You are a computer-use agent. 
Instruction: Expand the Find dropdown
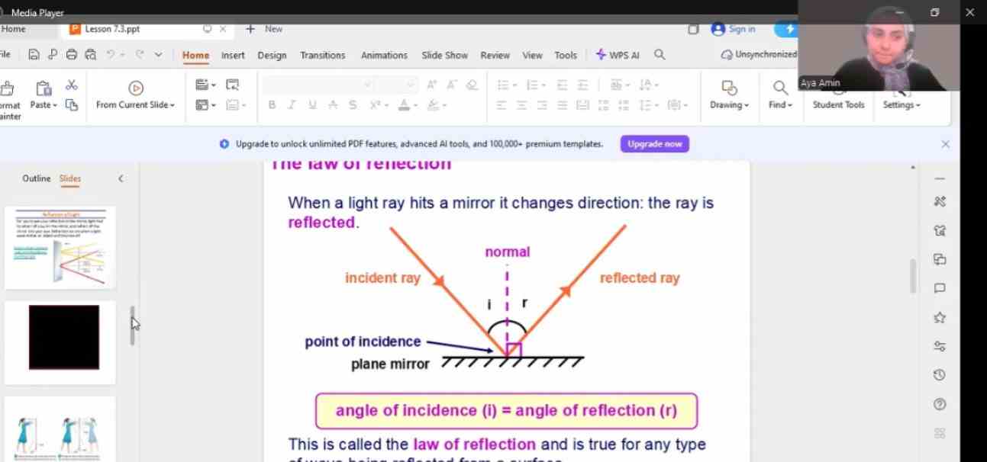pyautogui.click(x=780, y=105)
